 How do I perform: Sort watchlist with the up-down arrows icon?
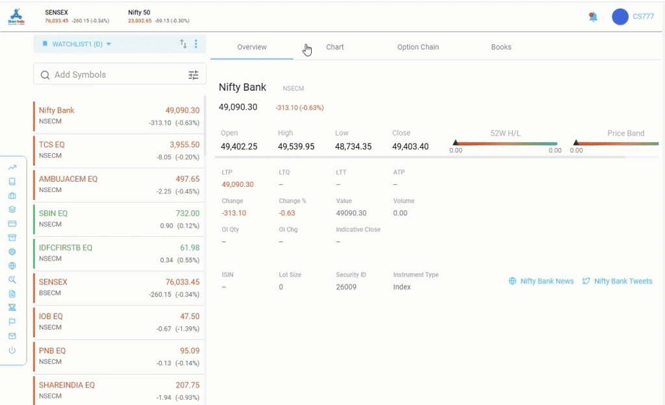[183, 43]
